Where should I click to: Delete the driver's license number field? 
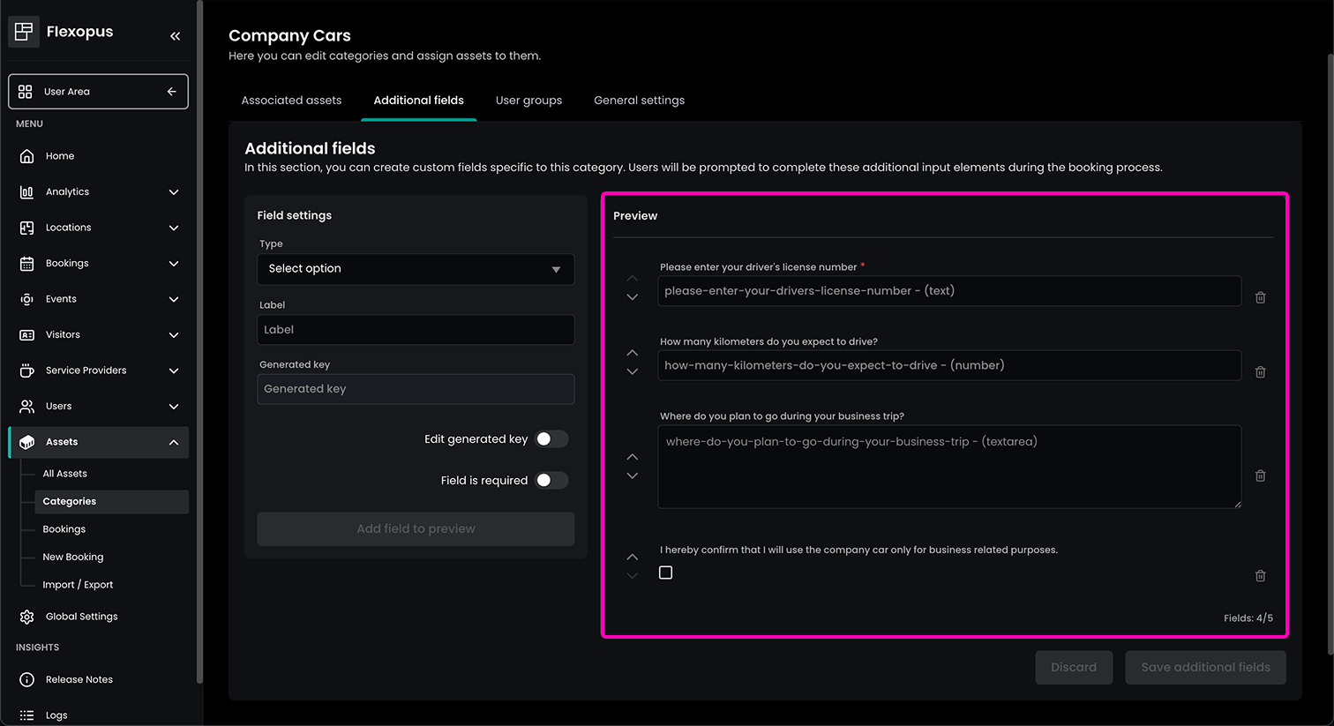pyautogui.click(x=1260, y=298)
